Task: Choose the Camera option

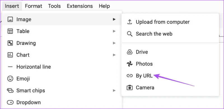Action: [x=170, y=87]
